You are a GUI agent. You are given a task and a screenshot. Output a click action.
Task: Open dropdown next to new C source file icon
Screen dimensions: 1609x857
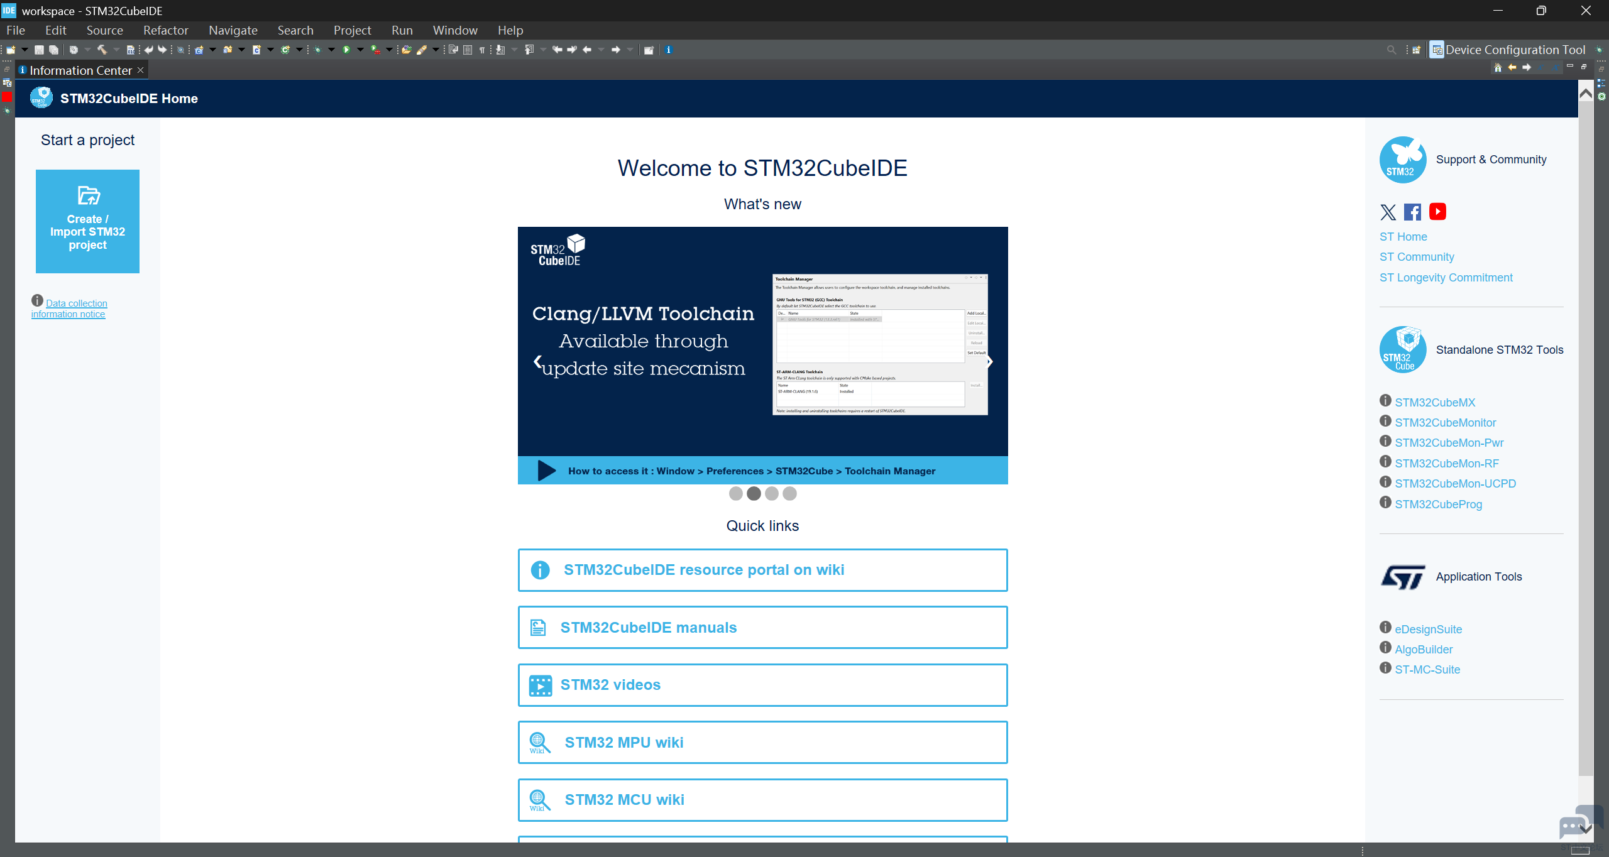270,50
